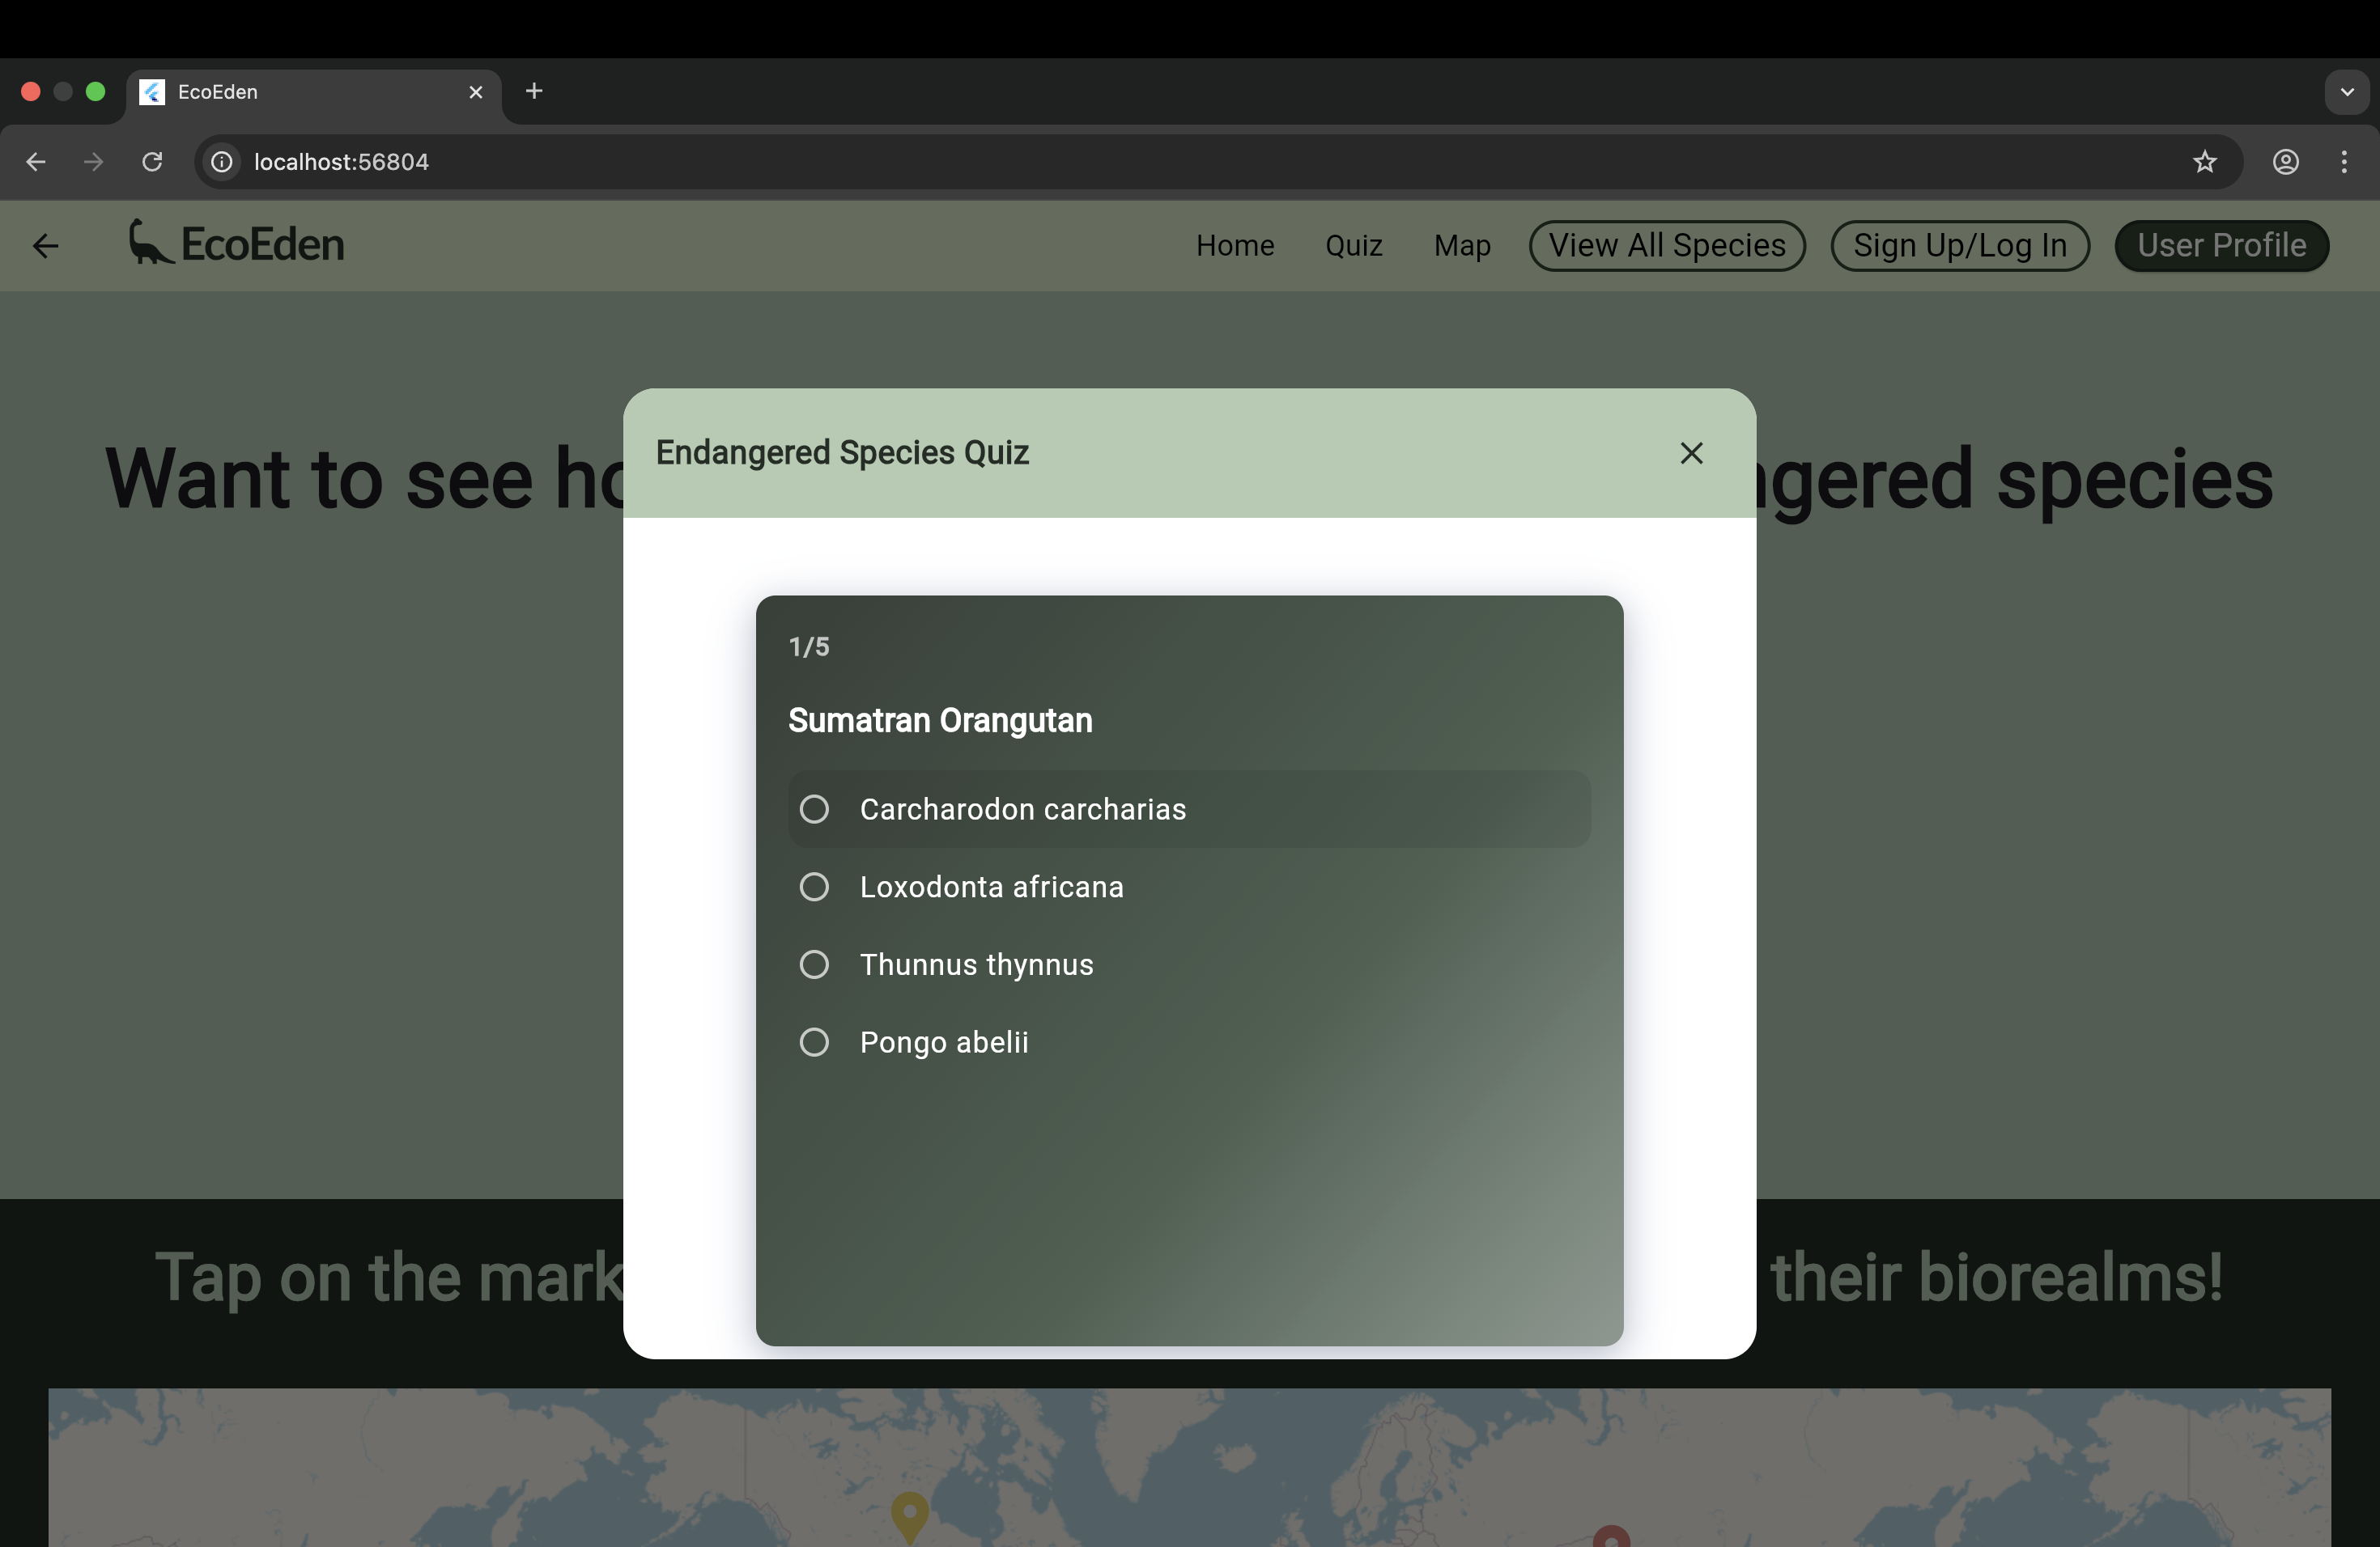Go to Quiz in the navigation bar
2380x1547 pixels.
pyautogui.click(x=1353, y=246)
